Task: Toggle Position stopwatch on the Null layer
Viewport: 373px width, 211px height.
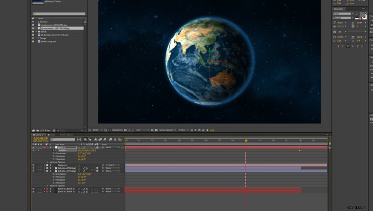Action: (53, 150)
